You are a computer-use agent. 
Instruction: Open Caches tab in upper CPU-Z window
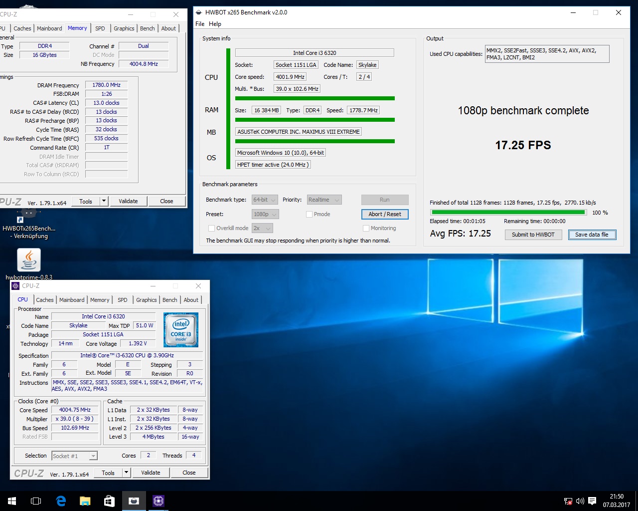point(22,28)
